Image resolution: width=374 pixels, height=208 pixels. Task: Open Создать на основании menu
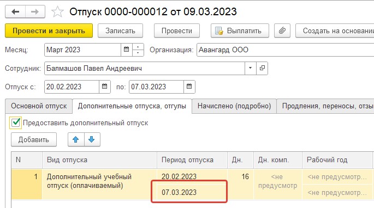pyautogui.click(x=335, y=30)
